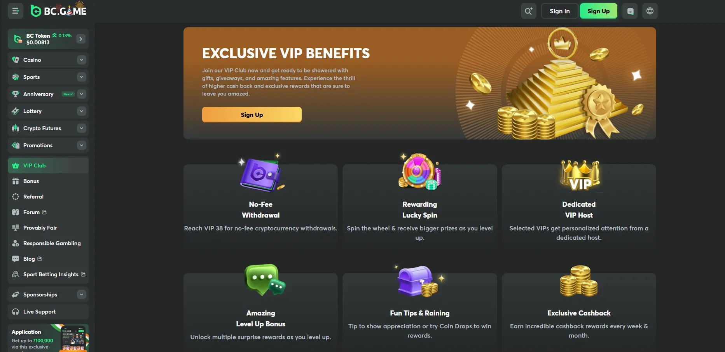This screenshot has width=725, height=352.
Task: Expand the Casino dropdown arrow
Action: tap(81, 60)
